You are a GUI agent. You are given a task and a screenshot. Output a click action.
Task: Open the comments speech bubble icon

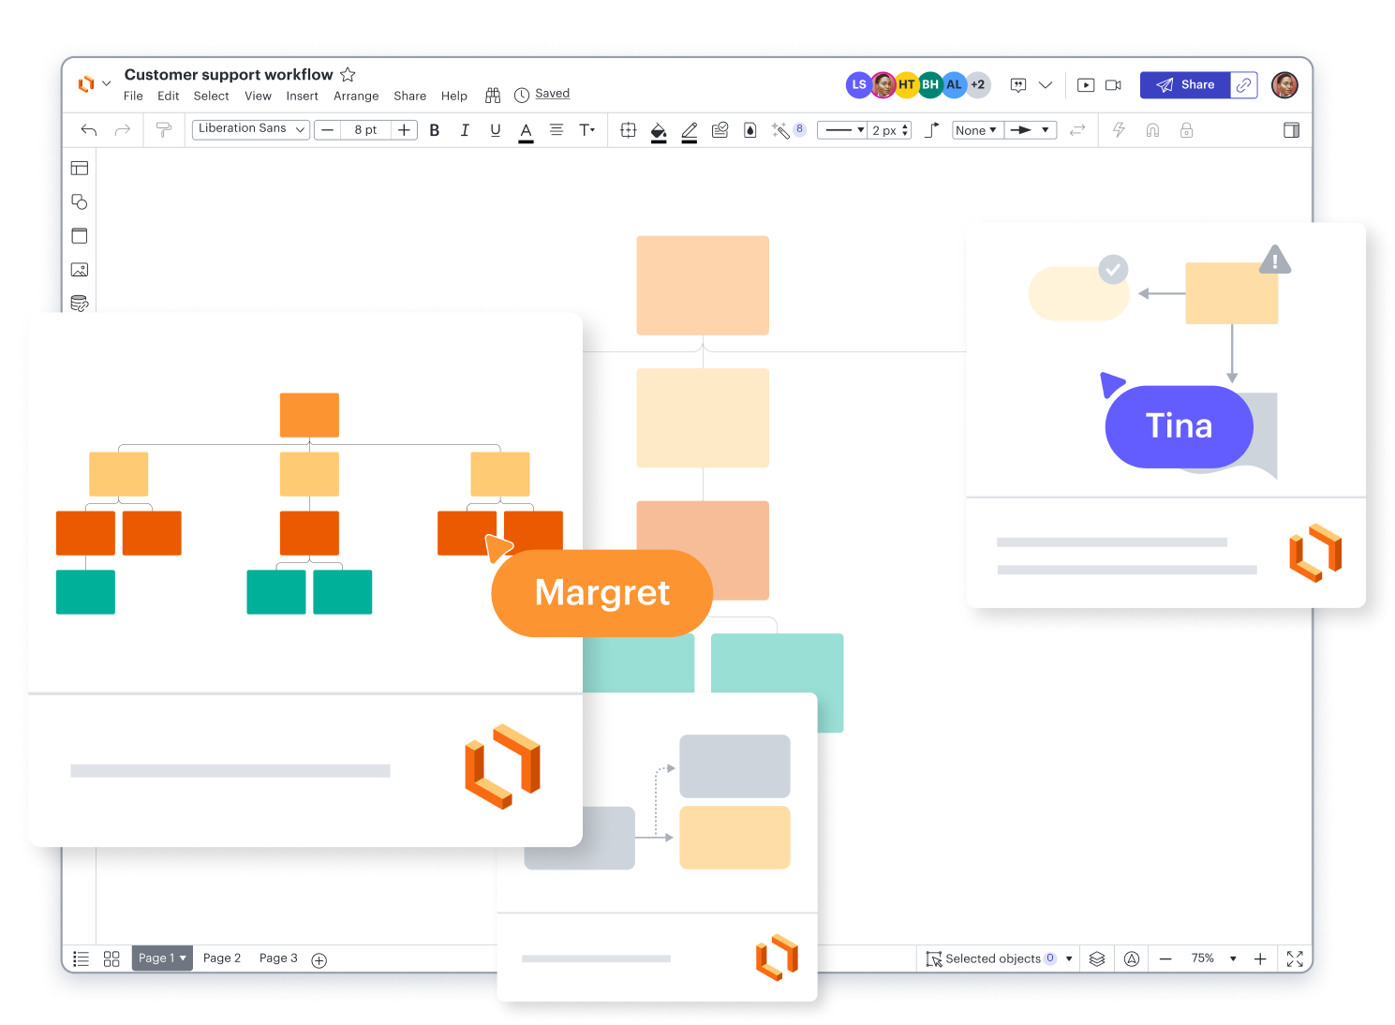[x=1018, y=85]
